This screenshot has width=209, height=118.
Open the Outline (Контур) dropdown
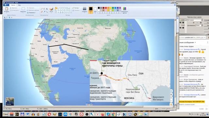pyautogui.click(x=76, y=8)
